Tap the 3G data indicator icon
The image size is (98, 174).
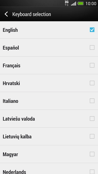(66, 4)
